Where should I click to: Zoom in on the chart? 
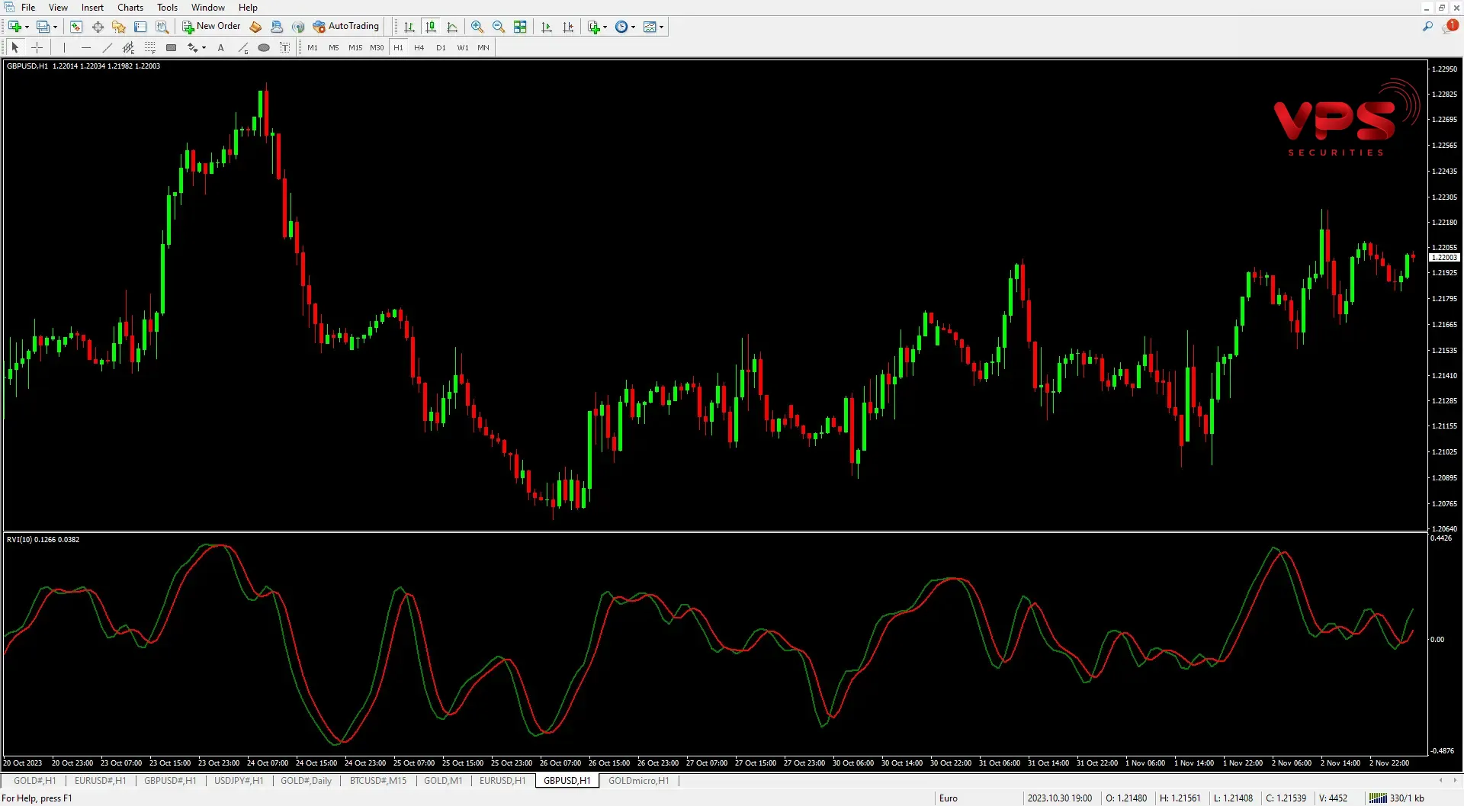tap(477, 27)
